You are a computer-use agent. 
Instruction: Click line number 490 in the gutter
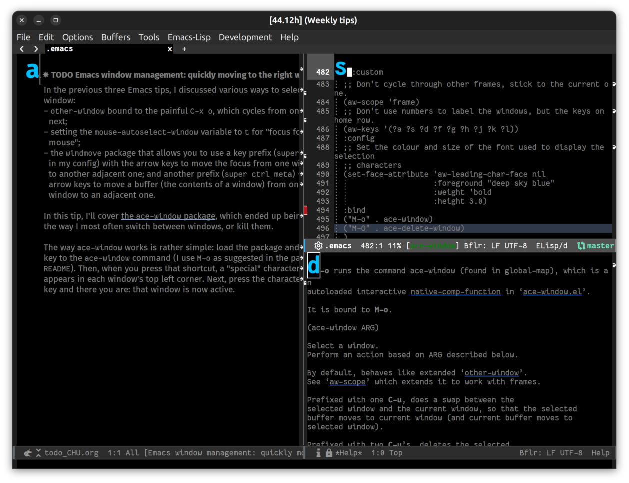pyautogui.click(x=323, y=174)
